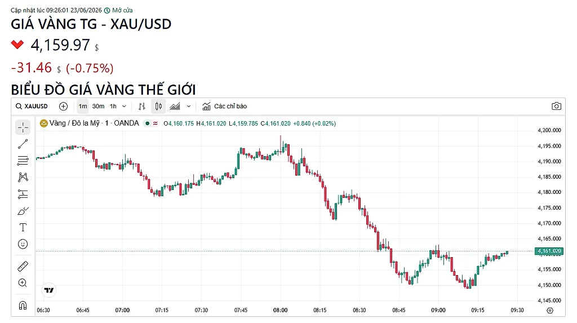Select the crosshair cursor tool

point(23,127)
